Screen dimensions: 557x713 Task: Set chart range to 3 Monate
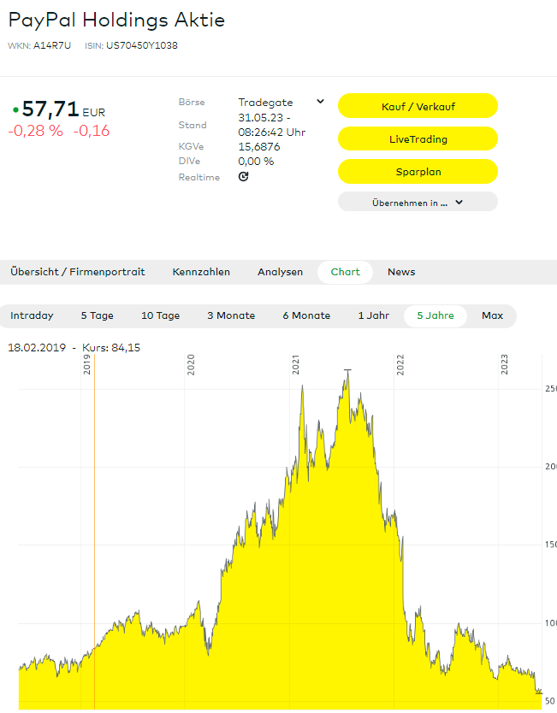[231, 315]
